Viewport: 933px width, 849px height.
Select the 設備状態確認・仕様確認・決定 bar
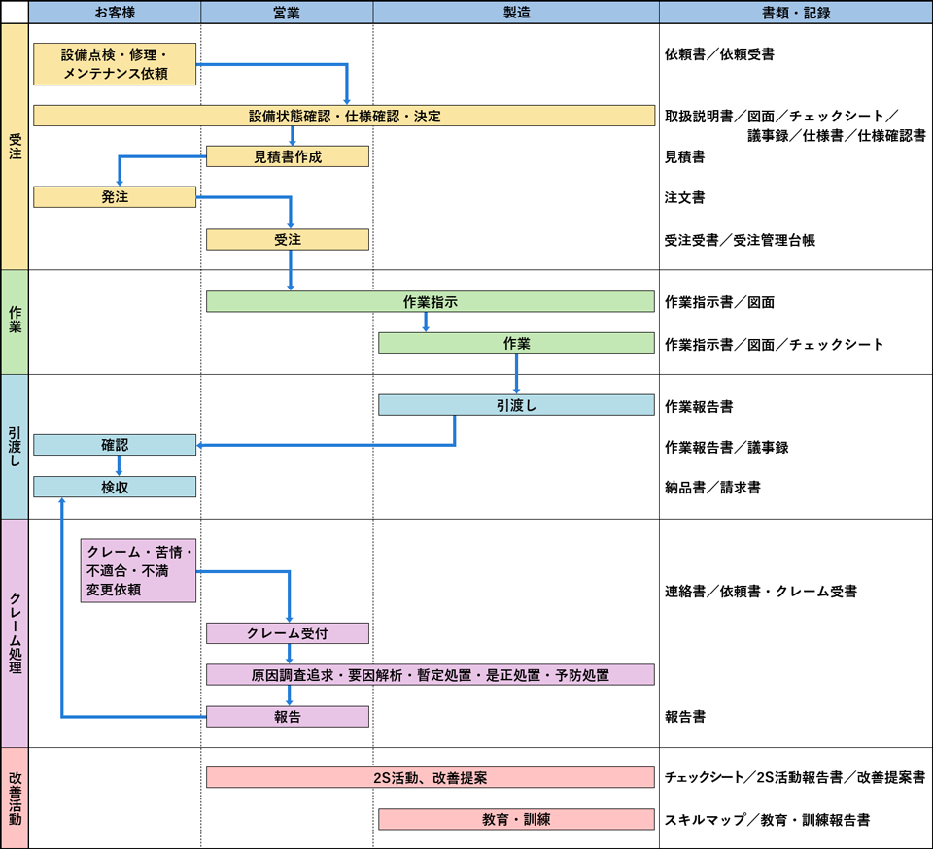[344, 116]
